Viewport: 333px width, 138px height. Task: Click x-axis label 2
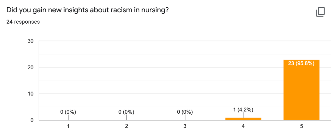click(126, 127)
